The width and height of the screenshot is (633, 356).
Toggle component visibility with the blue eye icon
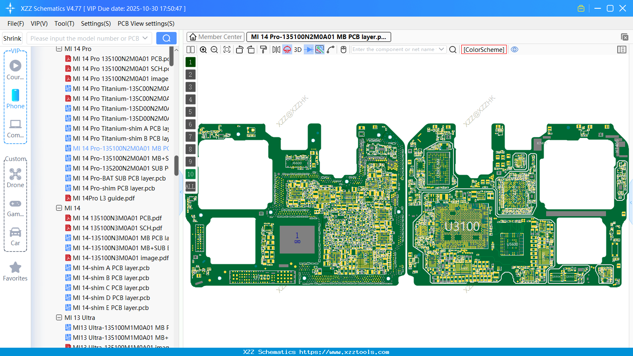515,49
